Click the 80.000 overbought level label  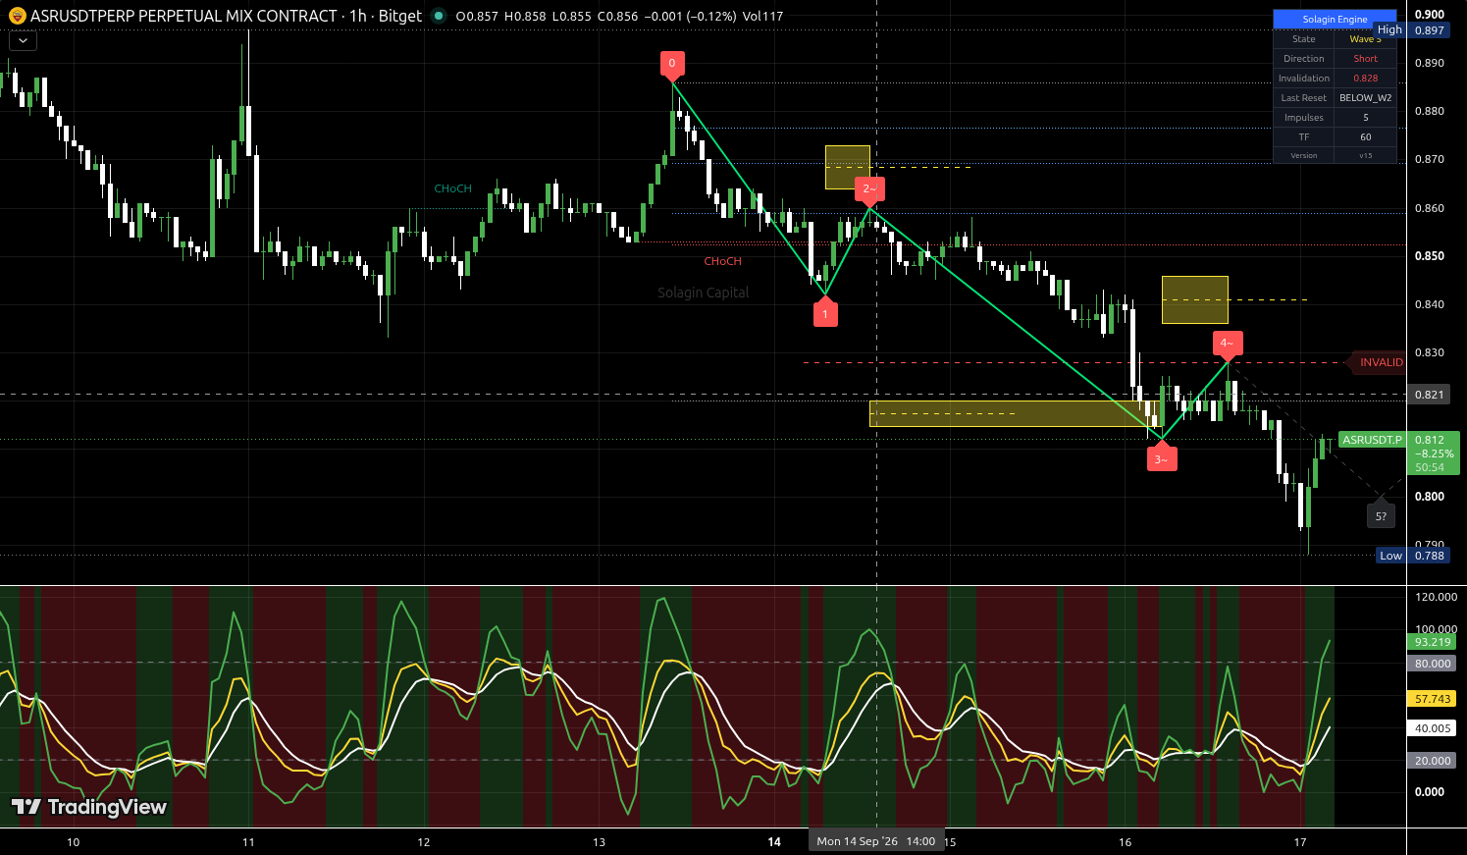[x=1433, y=664]
